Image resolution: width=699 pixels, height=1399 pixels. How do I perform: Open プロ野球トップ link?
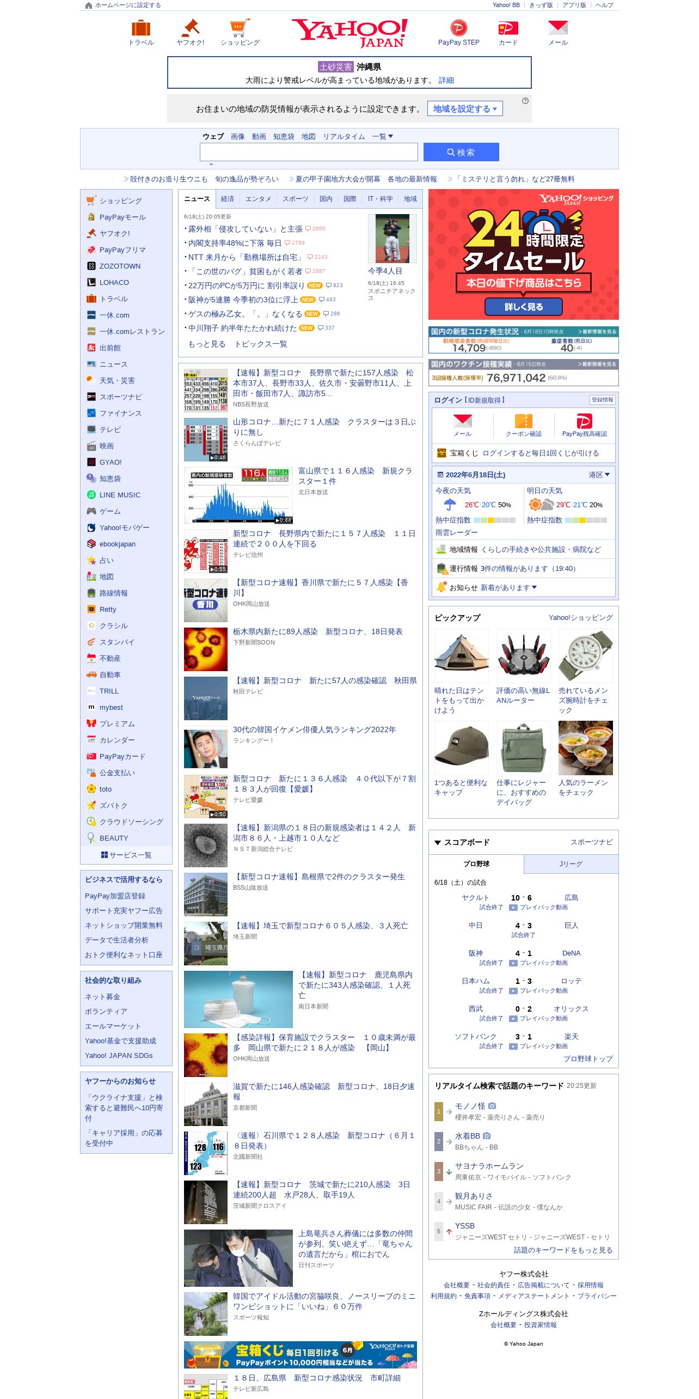[588, 1059]
